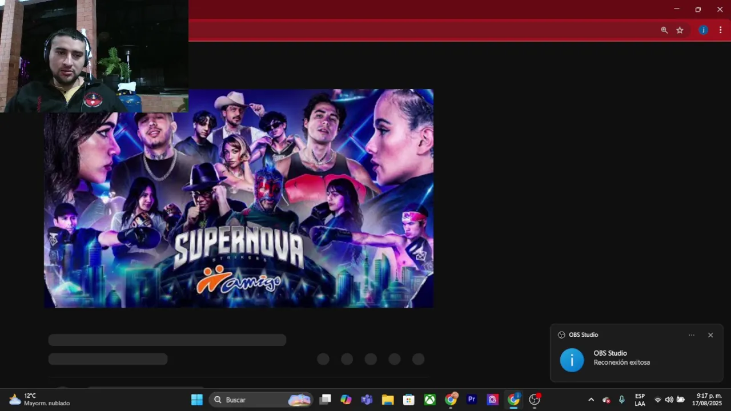Click the battery status icon in the tray

[x=681, y=400]
